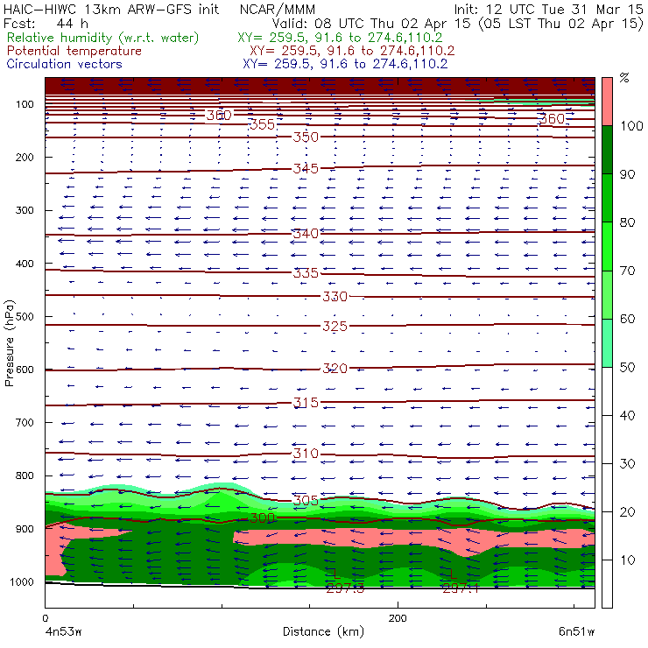Viewport: 648px width, 648px height.
Task: Click the 305 contour label
Action: 306,501
